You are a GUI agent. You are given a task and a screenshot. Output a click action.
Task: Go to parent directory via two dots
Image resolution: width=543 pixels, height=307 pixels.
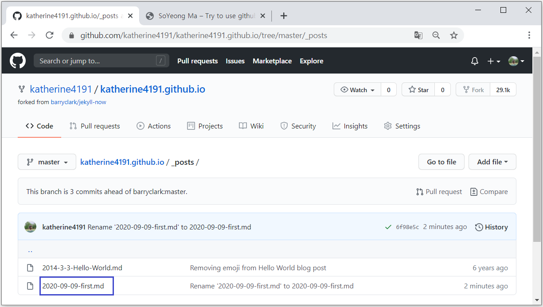pos(30,250)
